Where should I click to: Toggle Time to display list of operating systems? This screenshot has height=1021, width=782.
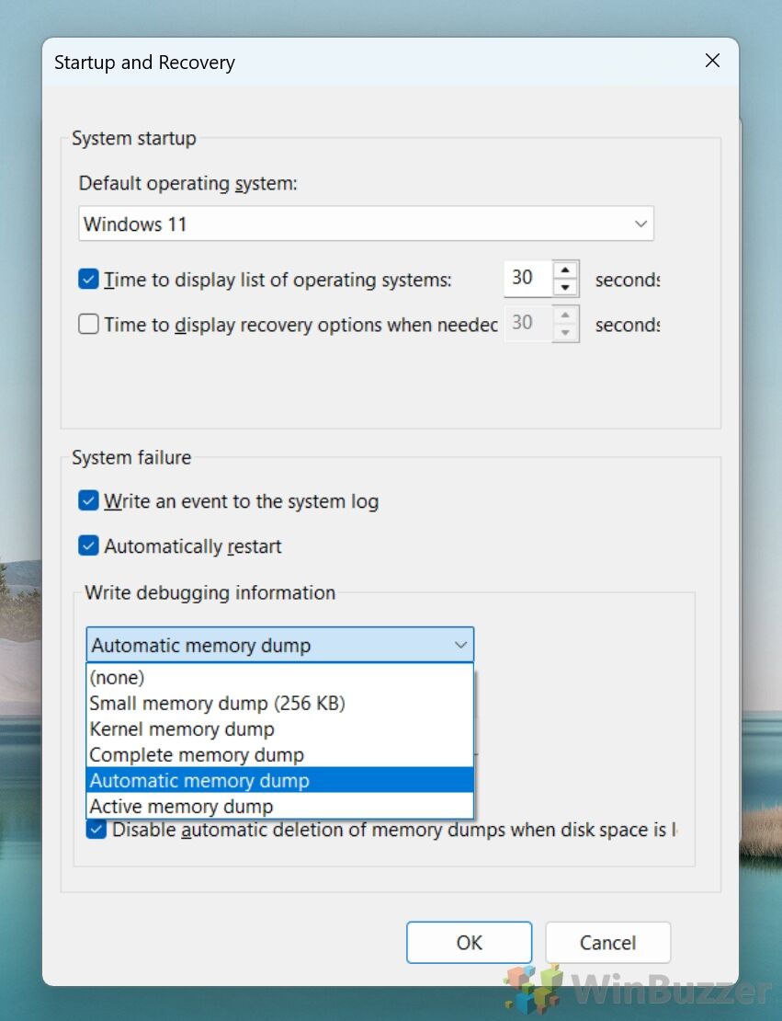pyautogui.click(x=88, y=280)
